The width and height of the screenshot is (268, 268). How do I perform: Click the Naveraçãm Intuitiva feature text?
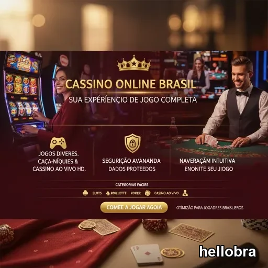(207, 165)
